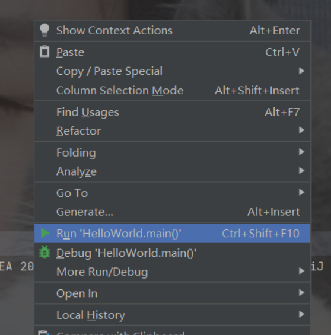Image resolution: width=331 pixels, height=335 pixels.
Task: Click the green Run triangle icon
Action: coord(45,233)
